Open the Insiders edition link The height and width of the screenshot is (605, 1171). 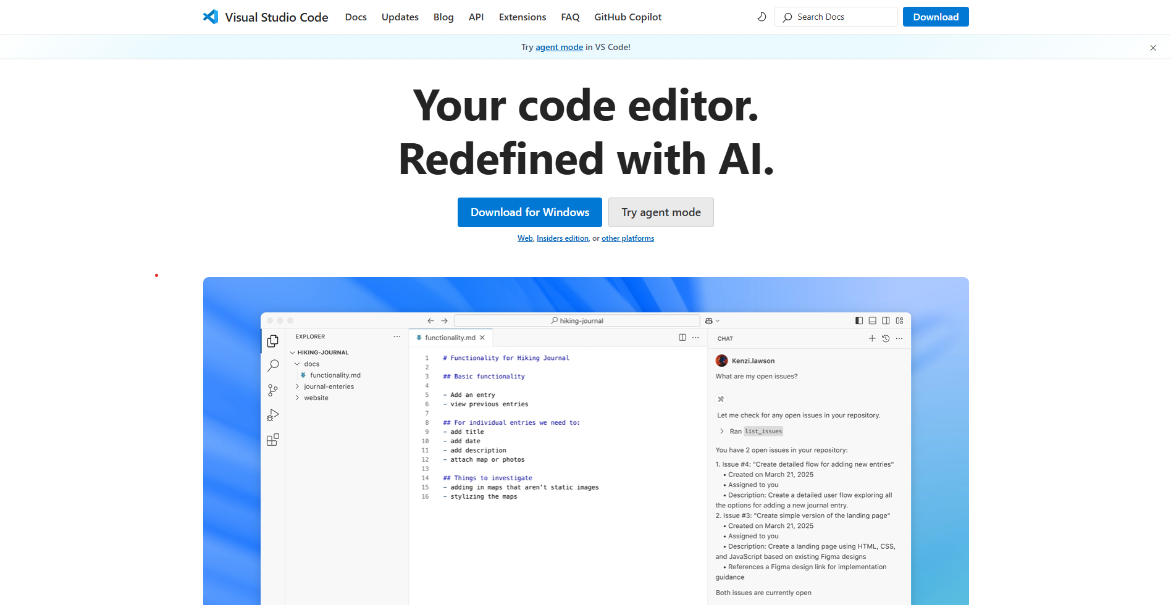point(563,238)
